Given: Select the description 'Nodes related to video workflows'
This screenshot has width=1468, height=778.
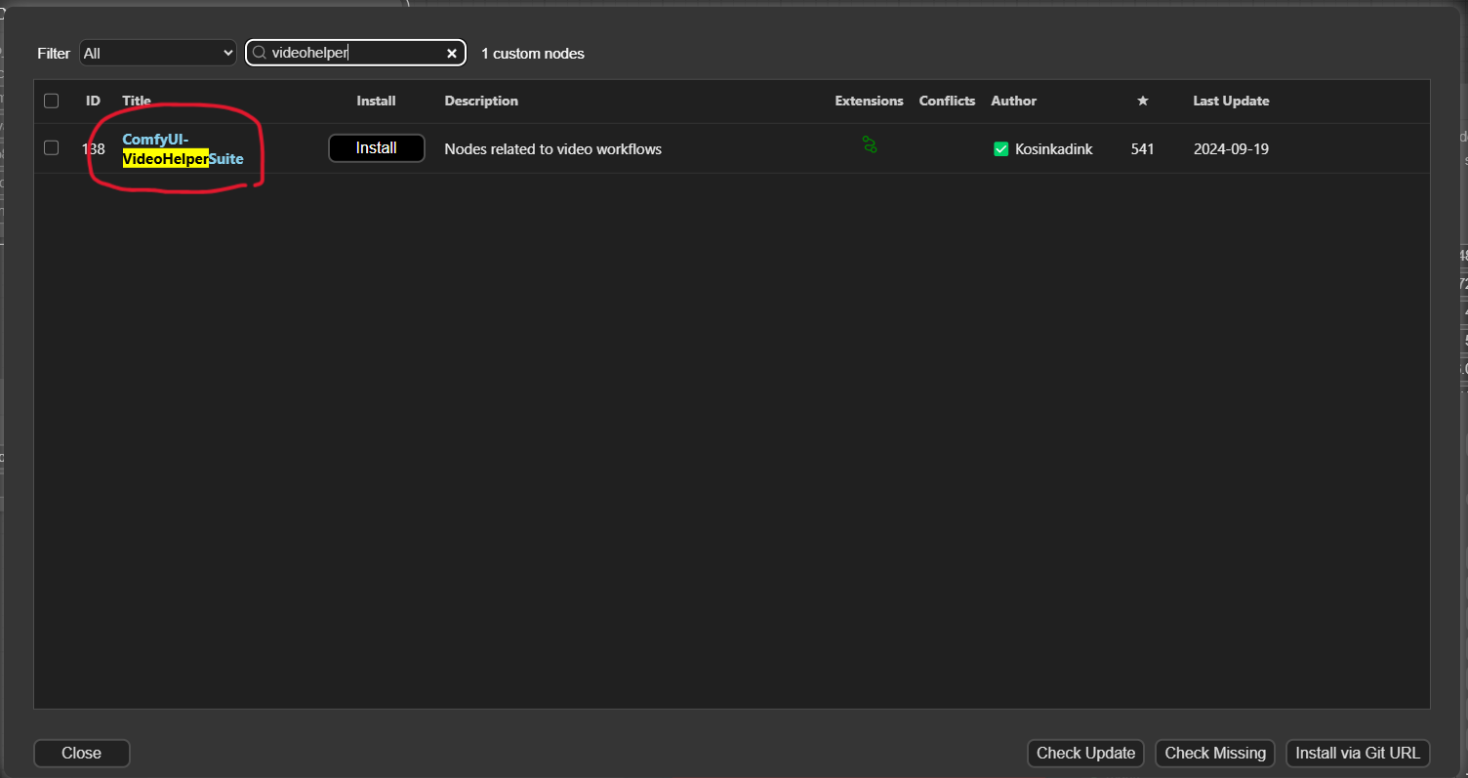Looking at the screenshot, I should [552, 149].
